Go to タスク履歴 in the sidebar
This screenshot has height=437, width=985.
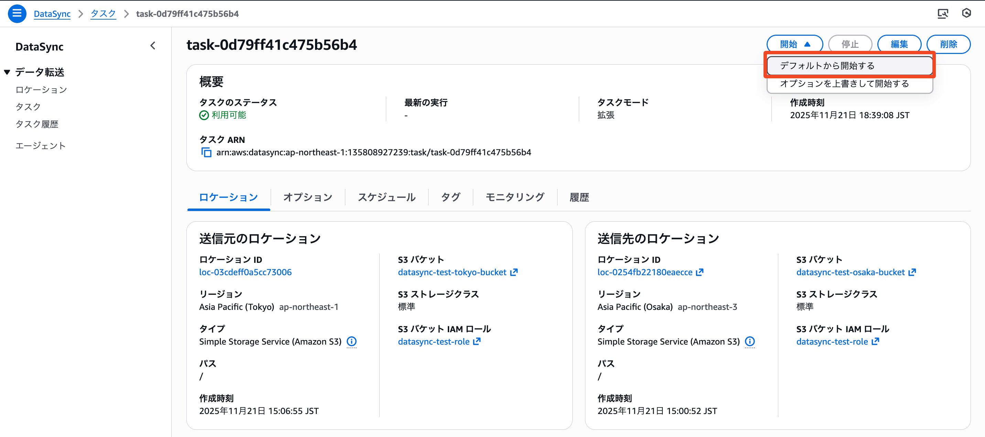pyautogui.click(x=37, y=124)
